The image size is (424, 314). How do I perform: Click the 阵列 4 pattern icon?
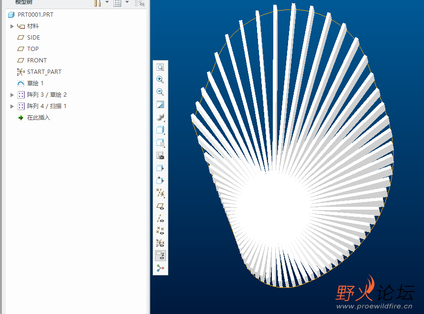21,106
